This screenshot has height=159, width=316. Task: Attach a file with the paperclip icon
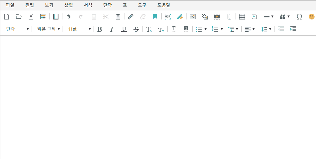point(229,17)
